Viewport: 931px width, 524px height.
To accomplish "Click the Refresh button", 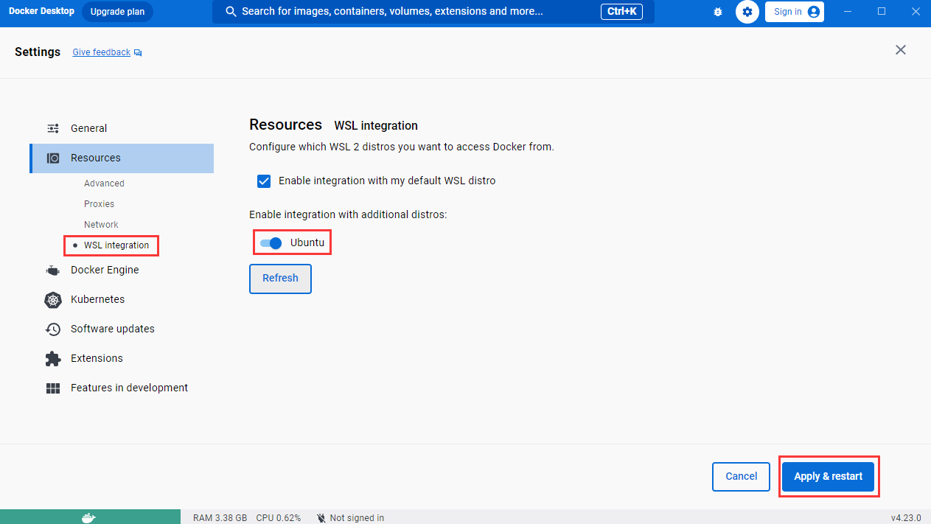I will (x=280, y=279).
